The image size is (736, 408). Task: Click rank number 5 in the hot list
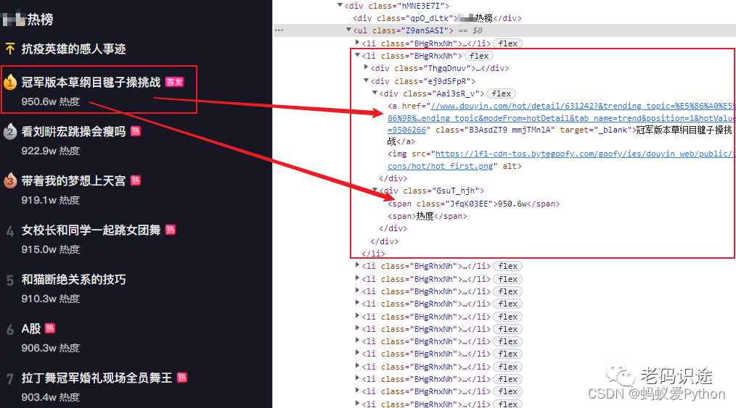click(10, 280)
